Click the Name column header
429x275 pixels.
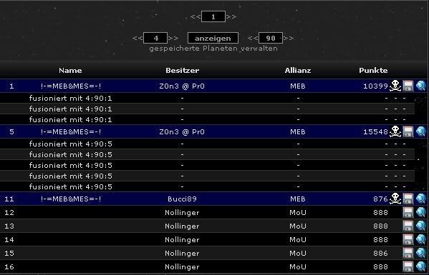[x=70, y=71]
